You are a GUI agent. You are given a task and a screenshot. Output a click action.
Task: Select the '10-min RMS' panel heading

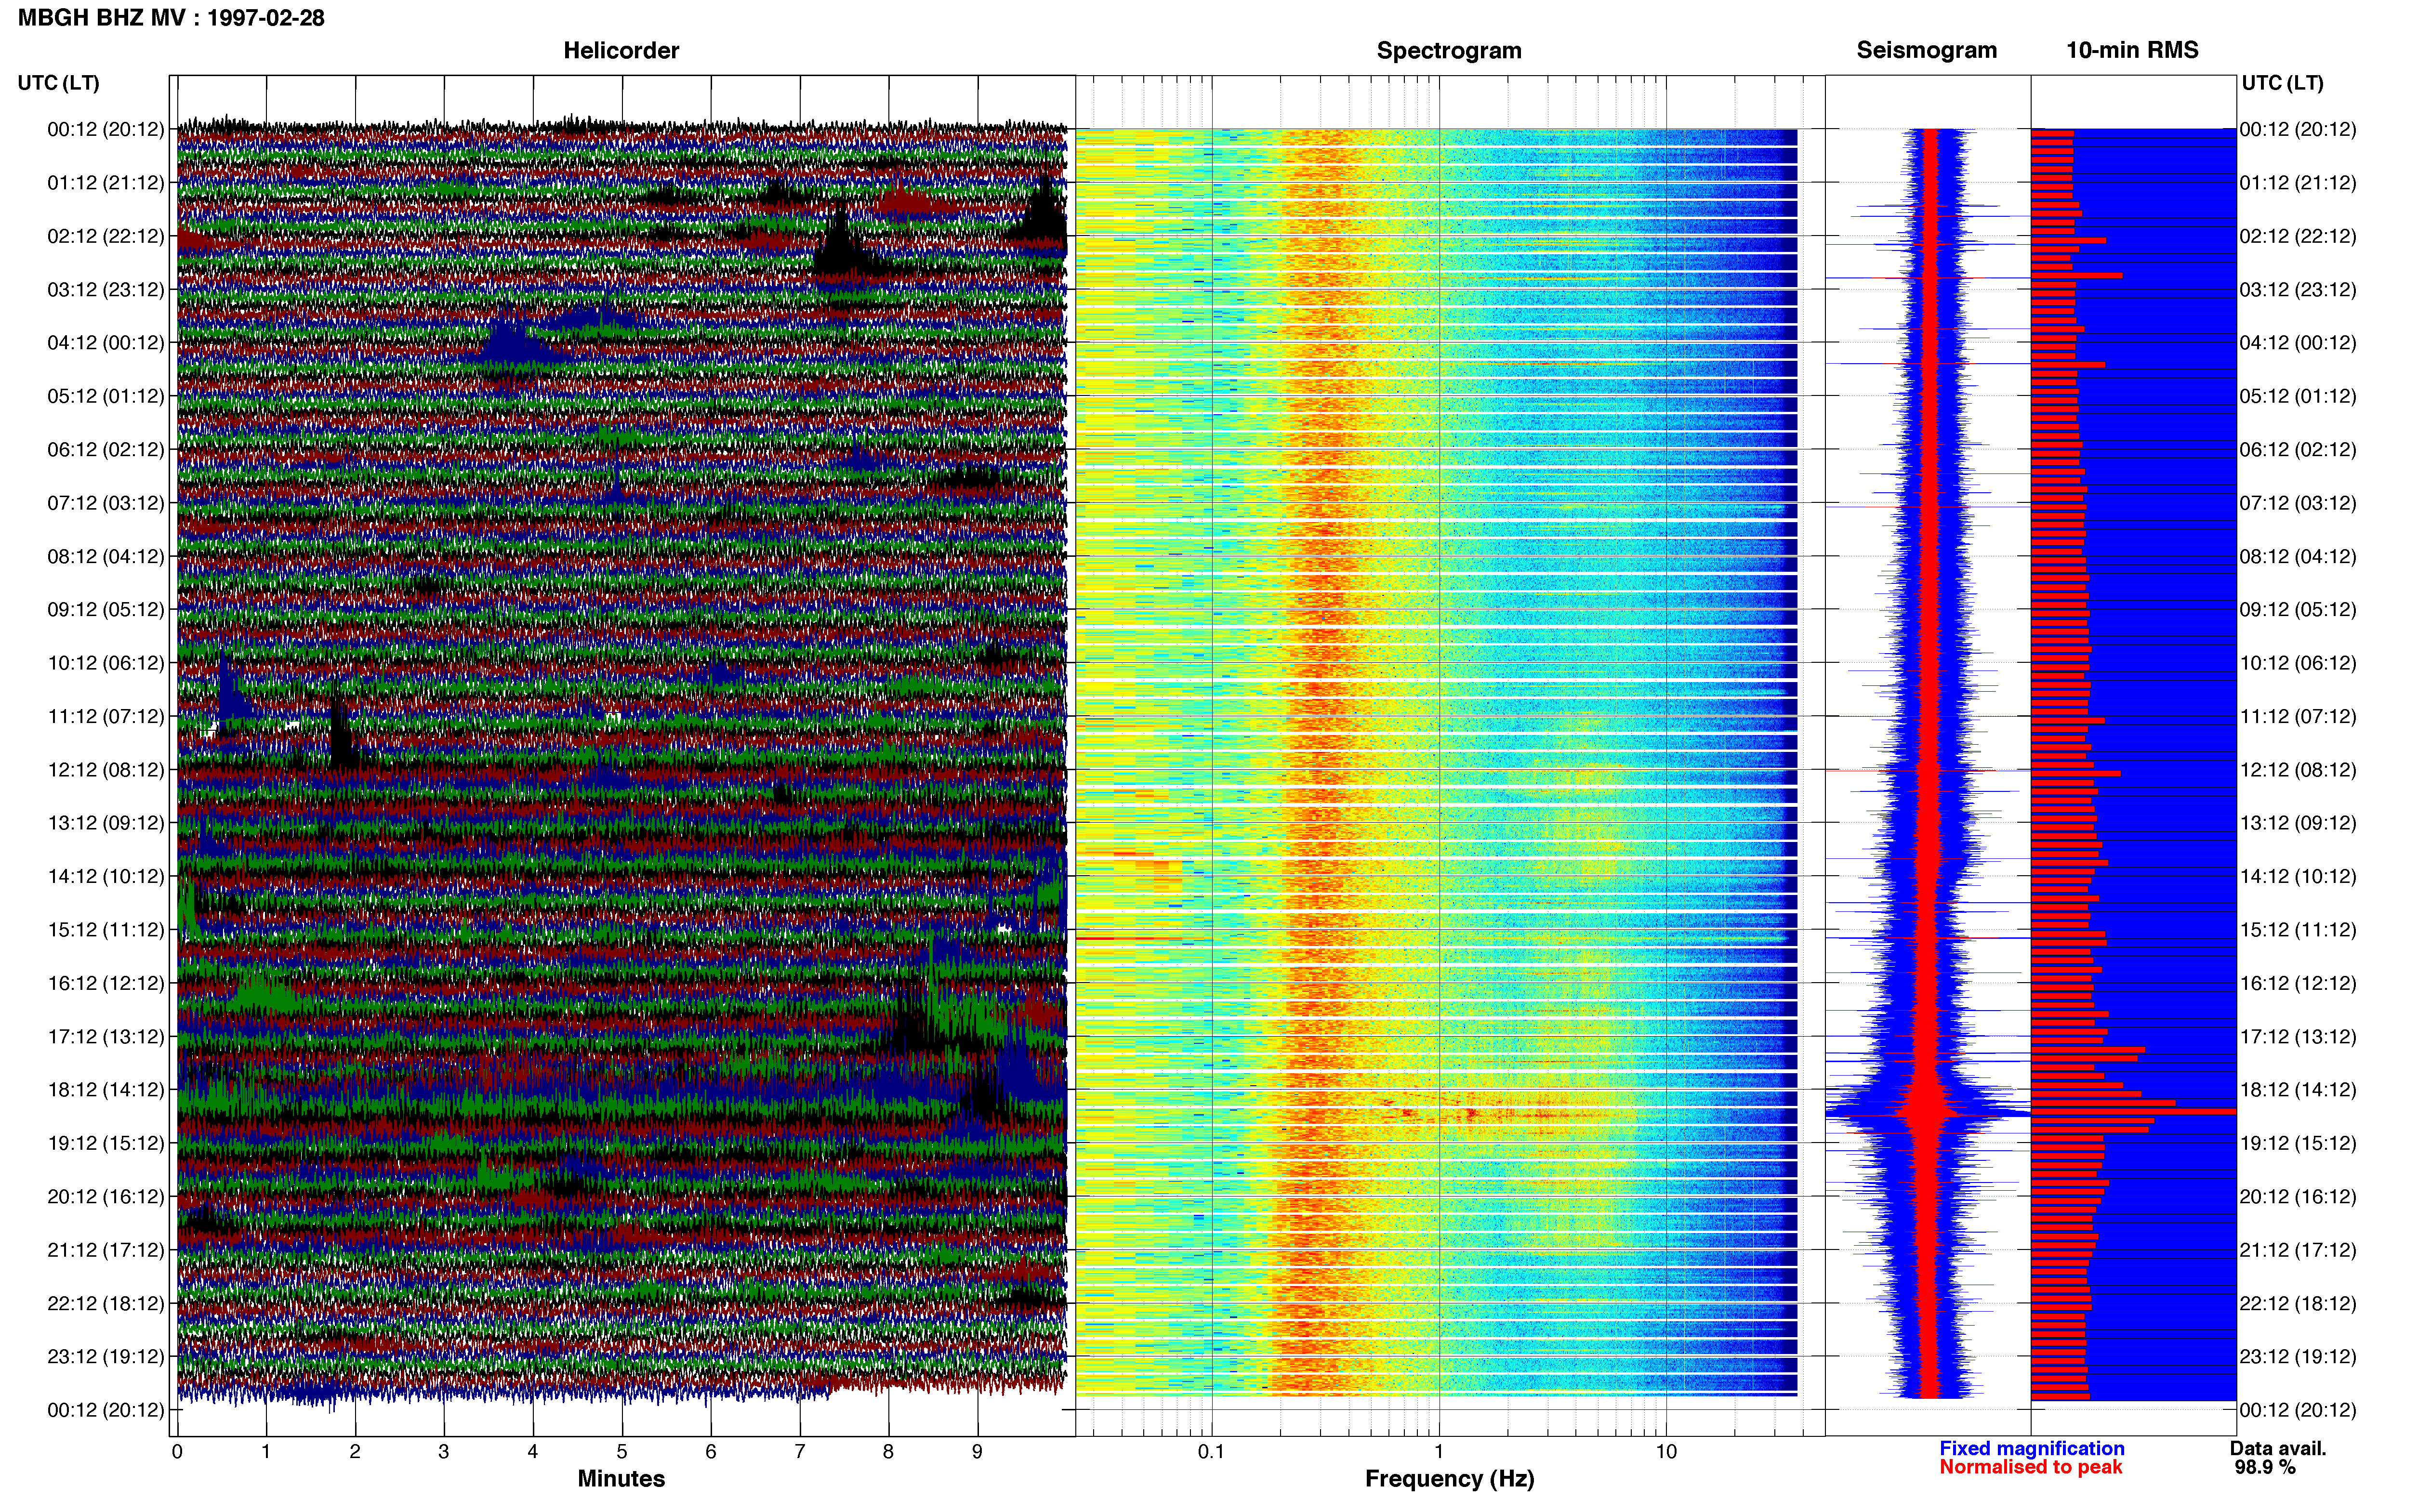pyautogui.click(x=2132, y=50)
